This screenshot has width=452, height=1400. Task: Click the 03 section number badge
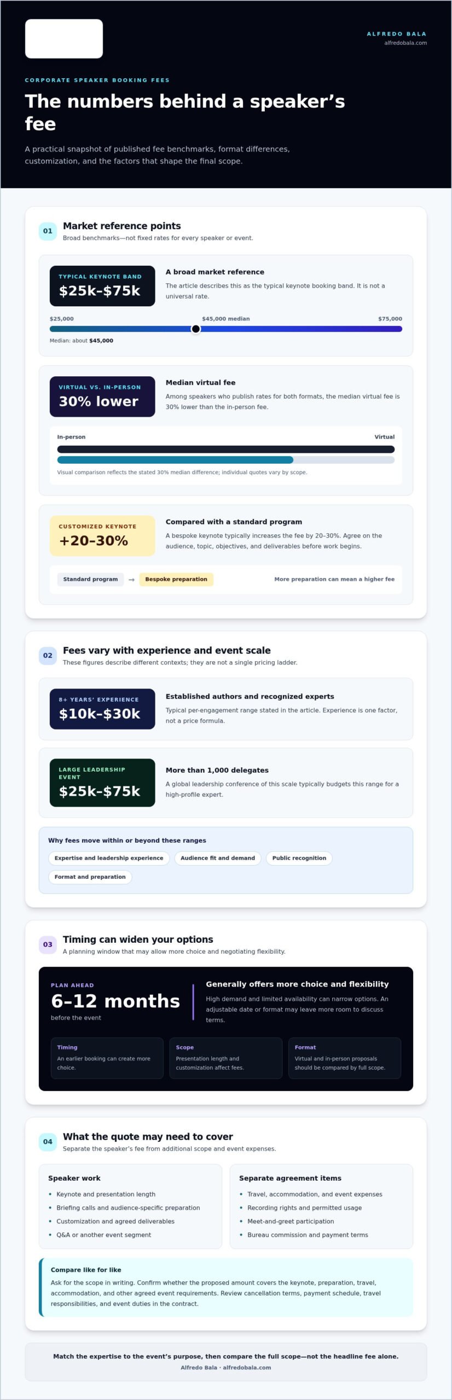[48, 944]
